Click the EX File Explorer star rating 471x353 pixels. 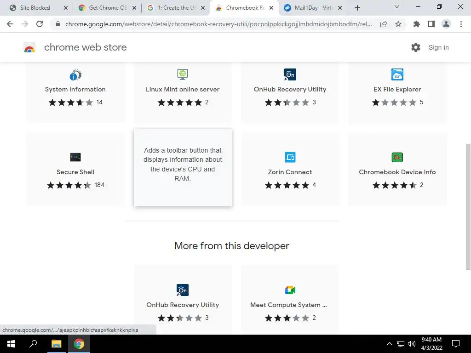(394, 102)
